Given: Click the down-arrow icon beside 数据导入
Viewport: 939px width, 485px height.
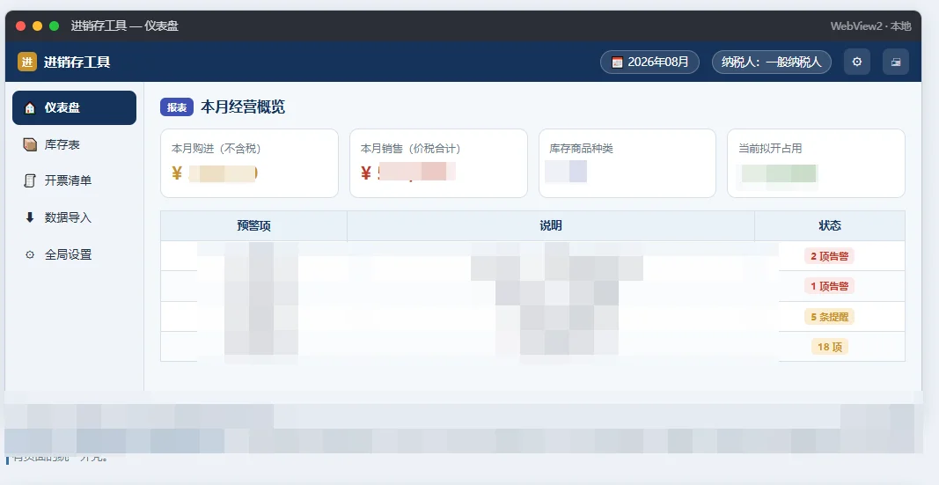Looking at the screenshot, I should click(x=29, y=217).
